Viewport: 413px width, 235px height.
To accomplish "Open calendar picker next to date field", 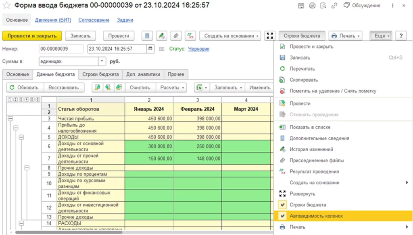I will [x=151, y=49].
